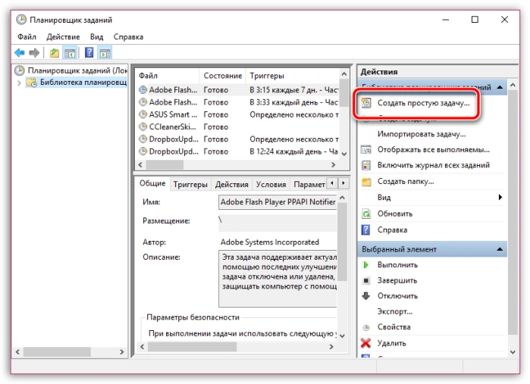Expand the Библиотека планировщика tree node
Image resolution: width=530 pixels, height=384 pixels.
click(19, 83)
